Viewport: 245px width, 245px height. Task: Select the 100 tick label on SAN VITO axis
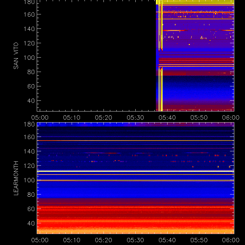click(x=29, y=58)
